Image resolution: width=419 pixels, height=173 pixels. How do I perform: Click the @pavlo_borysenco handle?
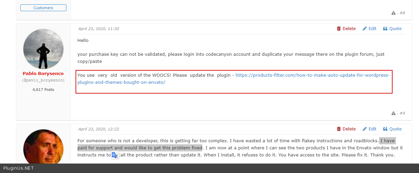tap(43, 80)
